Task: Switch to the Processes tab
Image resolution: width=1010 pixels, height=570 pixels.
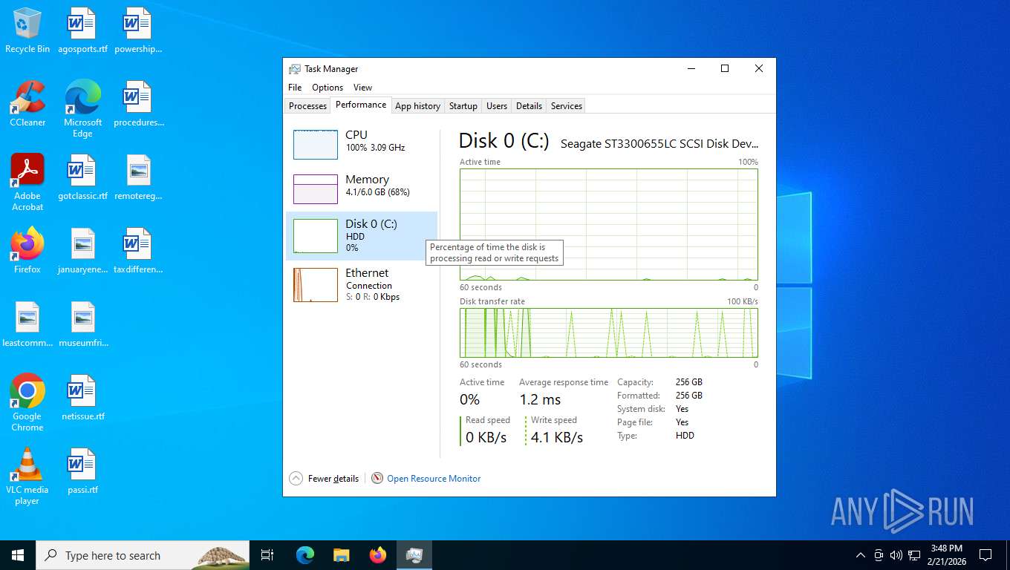Action: point(307,106)
